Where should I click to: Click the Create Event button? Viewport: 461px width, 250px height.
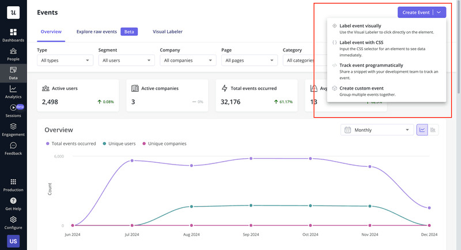(415, 12)
